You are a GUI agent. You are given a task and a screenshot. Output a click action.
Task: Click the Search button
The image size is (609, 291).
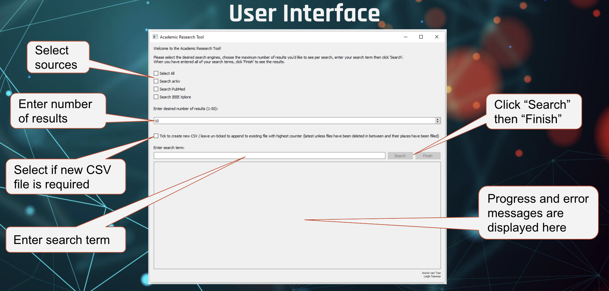400,155
